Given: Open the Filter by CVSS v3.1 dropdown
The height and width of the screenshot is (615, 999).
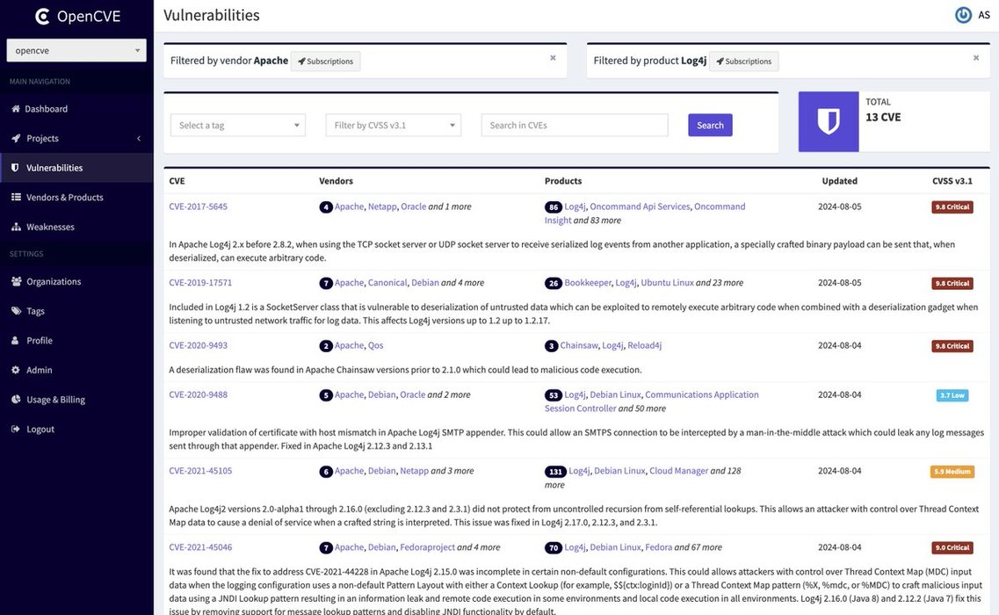Looking at the screenshot, I should click(393, 125).
